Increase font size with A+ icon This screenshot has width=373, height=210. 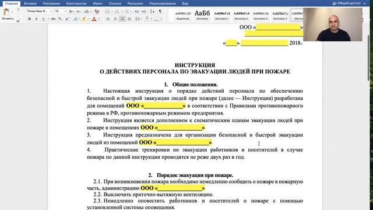pos(71,12)
